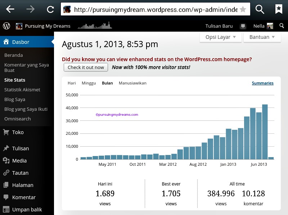Open Tulisan in the sidebar menu
Viewport: 288px width, 215px height.
coord(21,148)
